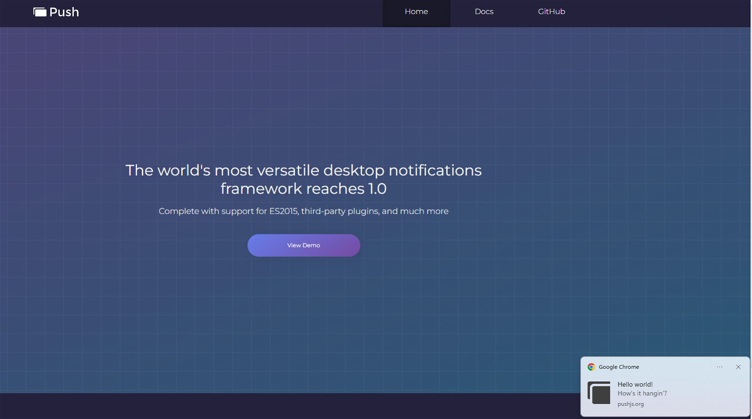Click the headline about versatile desktop notifications
Image resolution: width=752 pixels, height=419 pixels.
coord(304,179)
